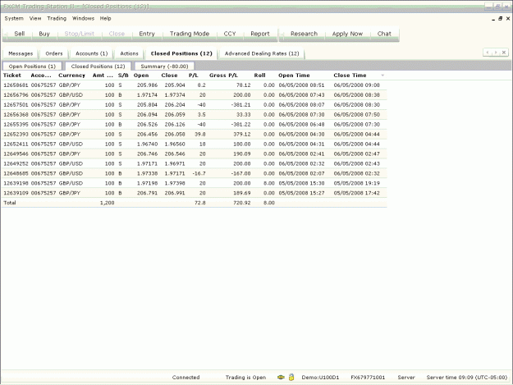Switch to the Messages tab
The width and height of the screenshot is (513, 385).
point(21,53)
